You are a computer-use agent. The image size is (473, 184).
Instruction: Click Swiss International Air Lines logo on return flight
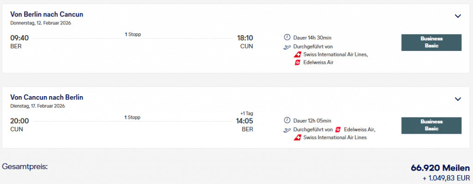point(298,138)
